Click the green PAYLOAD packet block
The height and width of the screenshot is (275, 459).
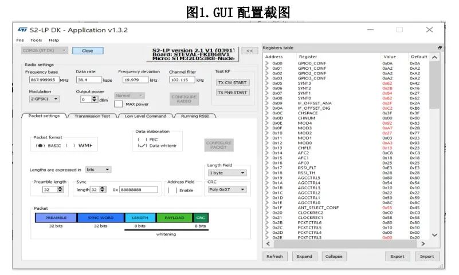click(x=174, y=218)
